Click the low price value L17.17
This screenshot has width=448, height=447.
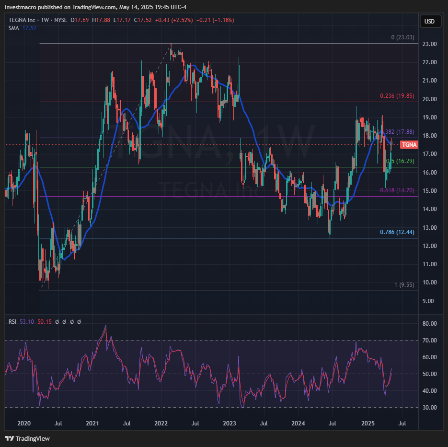122,20
